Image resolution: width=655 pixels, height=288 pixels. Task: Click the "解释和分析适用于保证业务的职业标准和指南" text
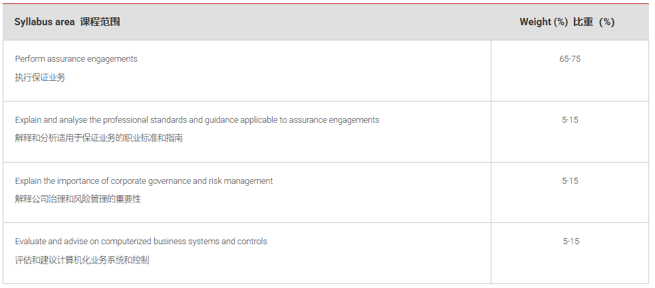click(98, 138)
